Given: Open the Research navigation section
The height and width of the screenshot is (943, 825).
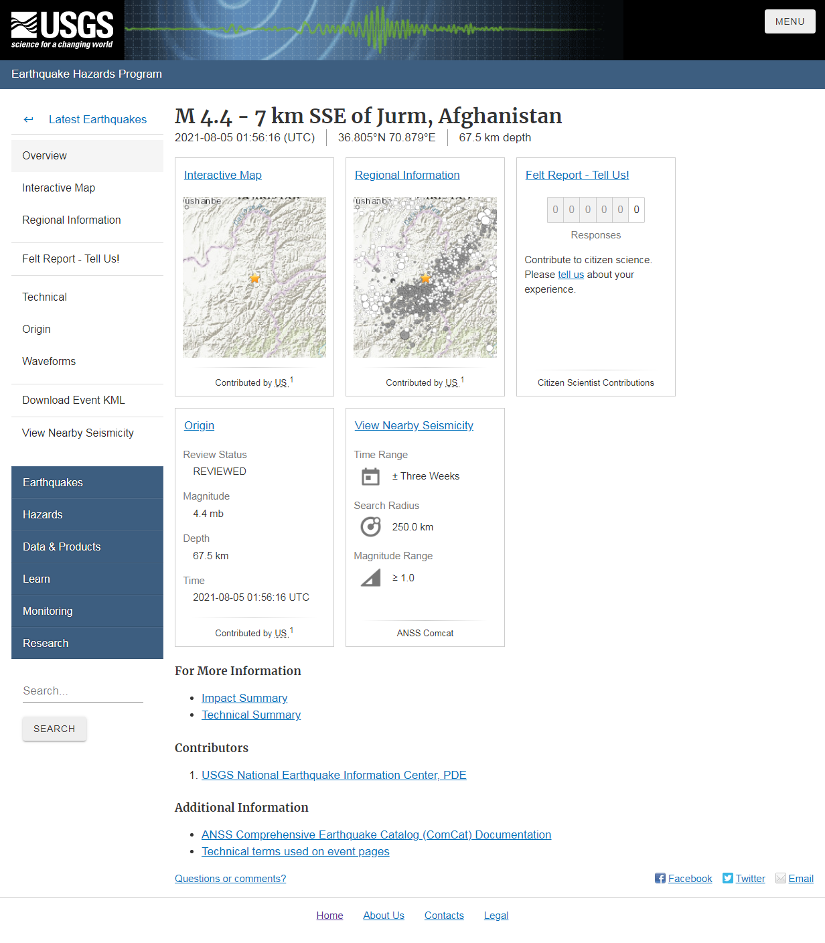Looking at the screenshot, I should point(87,643).
